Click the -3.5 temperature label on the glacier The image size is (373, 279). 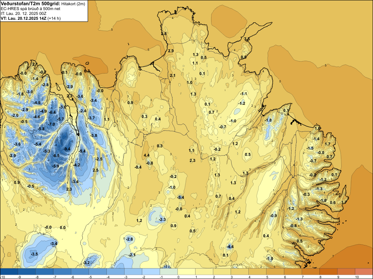click(34, 254)
